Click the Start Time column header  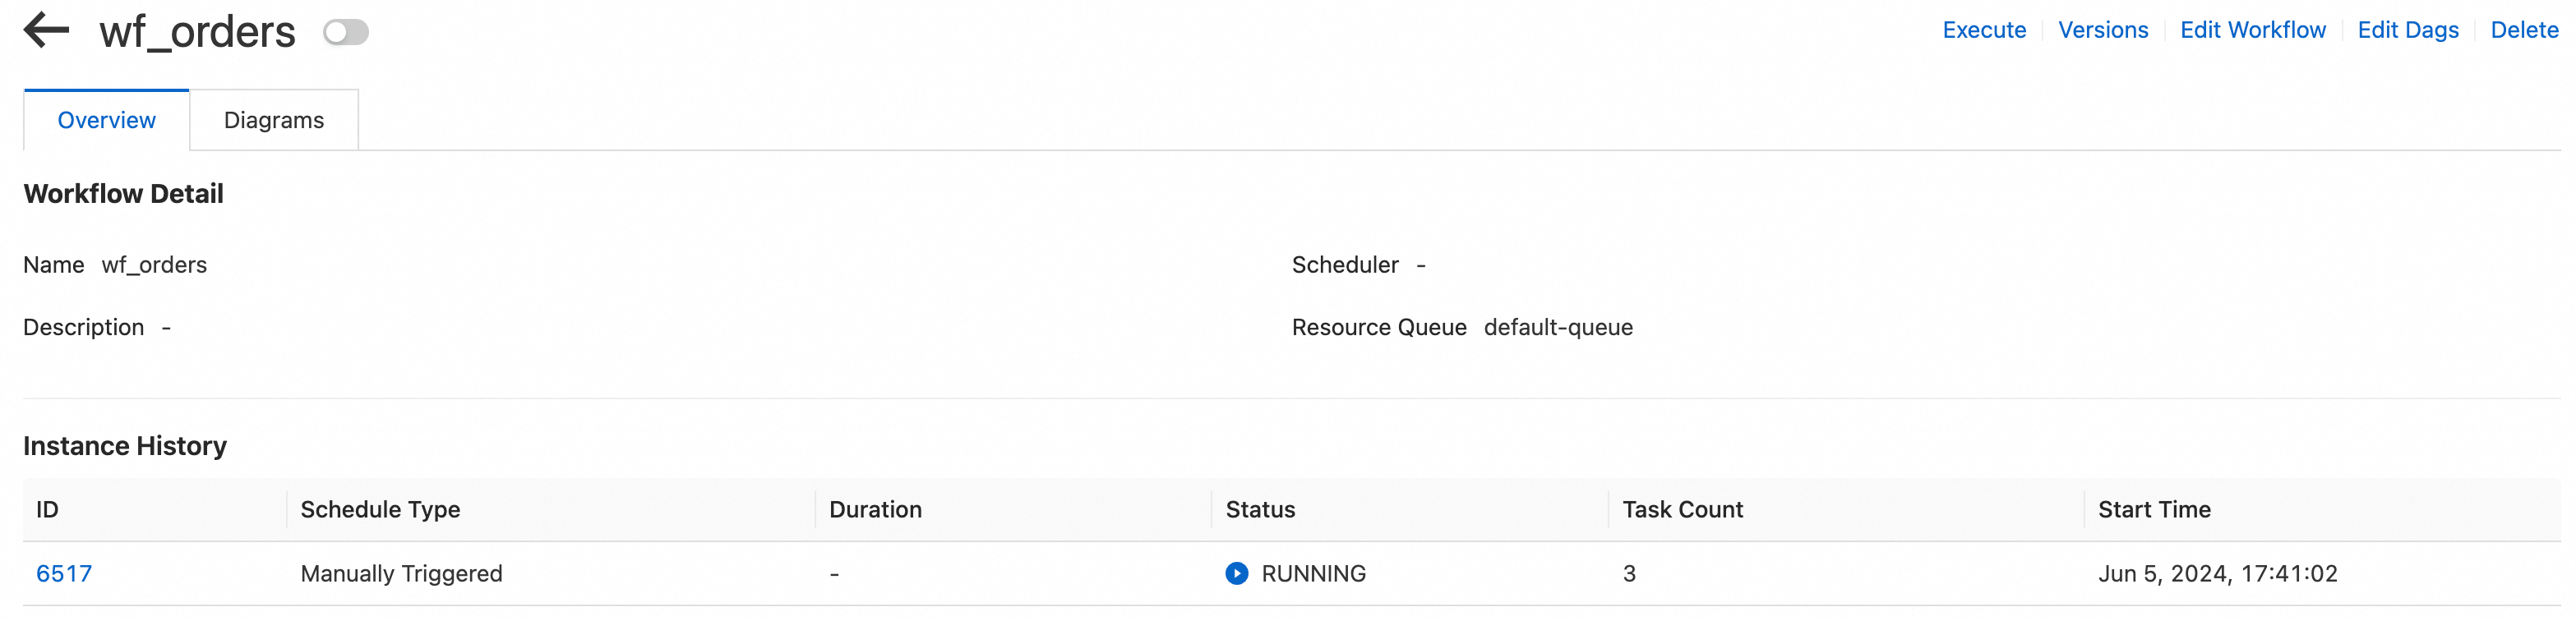coord(2153,509)
